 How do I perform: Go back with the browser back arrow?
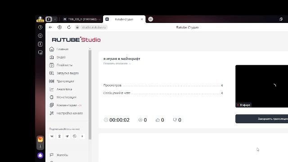50,27
